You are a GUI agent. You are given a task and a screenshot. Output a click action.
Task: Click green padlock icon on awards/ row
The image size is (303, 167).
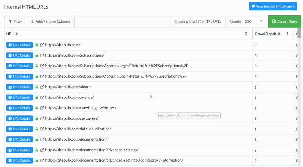pyautogui.click(x=36, y=97)
